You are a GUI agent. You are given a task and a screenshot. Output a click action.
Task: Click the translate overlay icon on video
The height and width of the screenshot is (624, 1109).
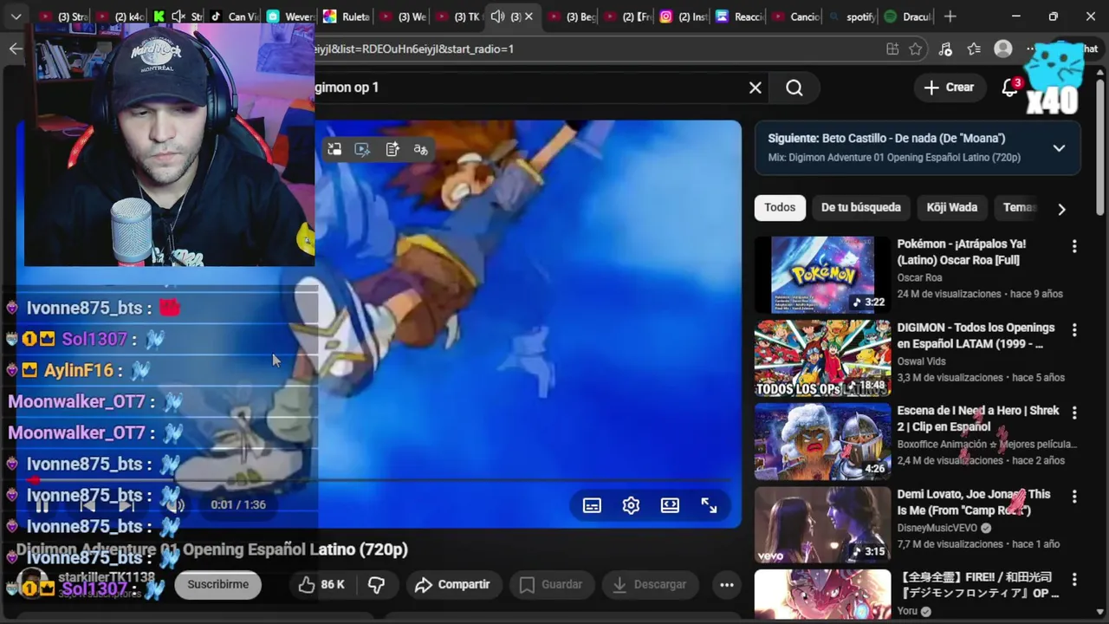(x=421, y=149)
